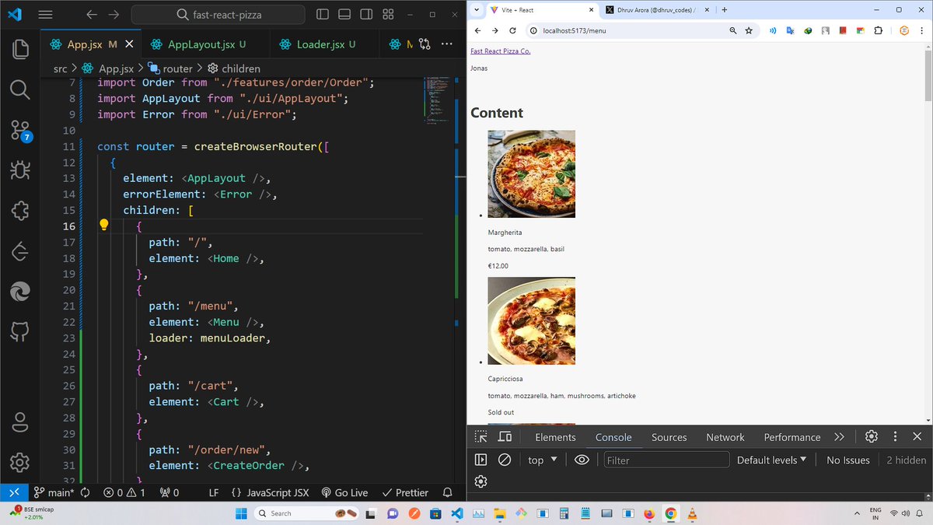Go forward in VS Code navigation history
Screen dimensions: 933x525
(x=114, y=14)
